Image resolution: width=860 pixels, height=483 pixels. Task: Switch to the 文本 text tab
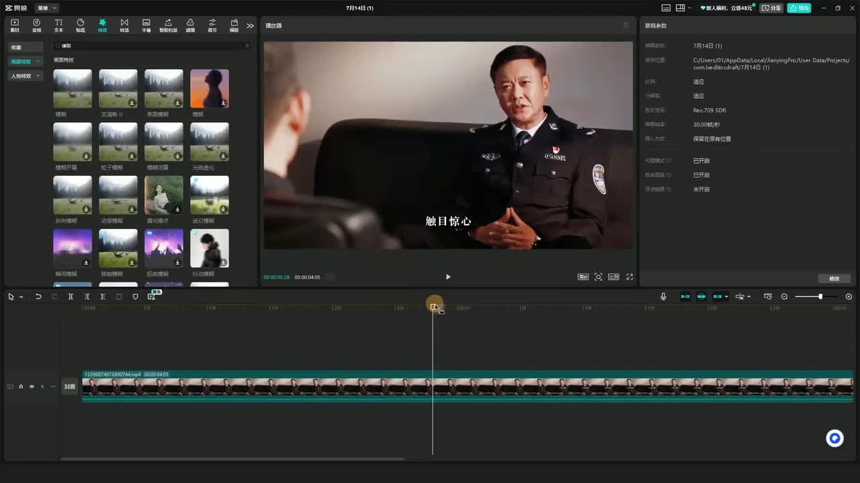(x=58, y=25)
